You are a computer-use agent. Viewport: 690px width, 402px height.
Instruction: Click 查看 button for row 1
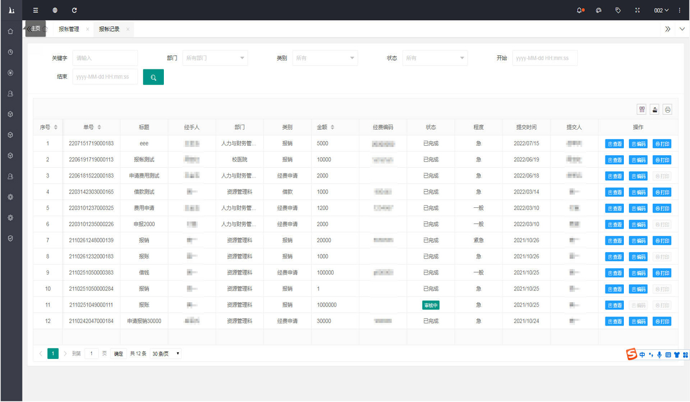coord(614,144)
